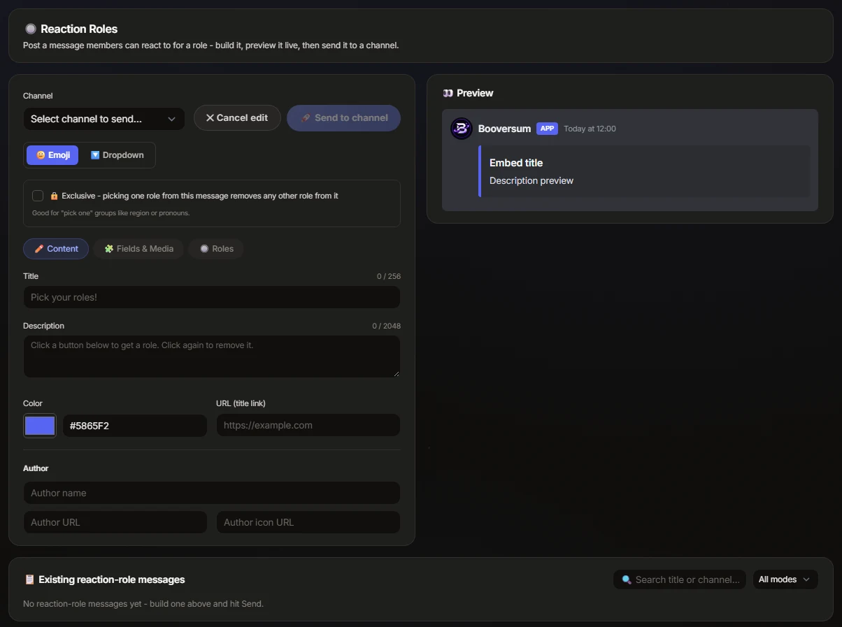Switch to Emoji mode
This screenshot has width=842, height=627.
tap(52, 155)
